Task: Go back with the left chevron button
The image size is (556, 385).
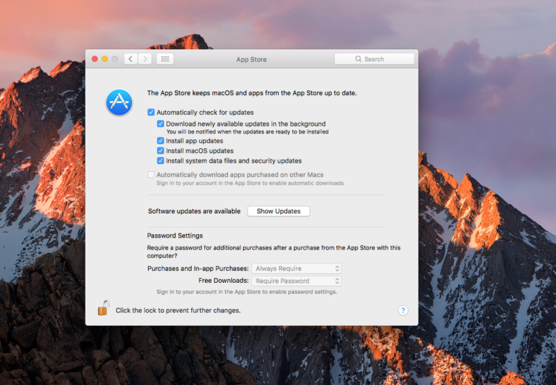Action: click(131, 59)
